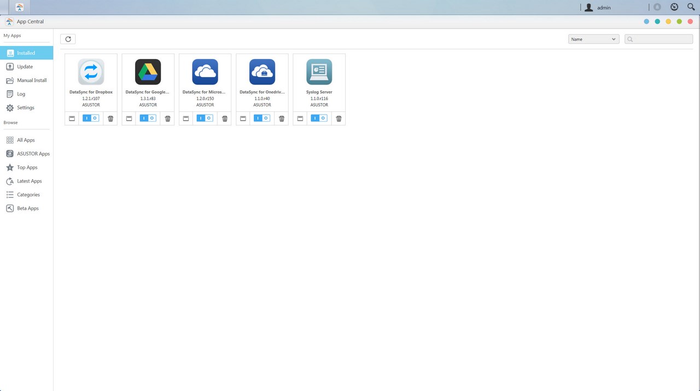Click the blue window control dot
The width and height of the screenshot is (700, 391).
646,21
